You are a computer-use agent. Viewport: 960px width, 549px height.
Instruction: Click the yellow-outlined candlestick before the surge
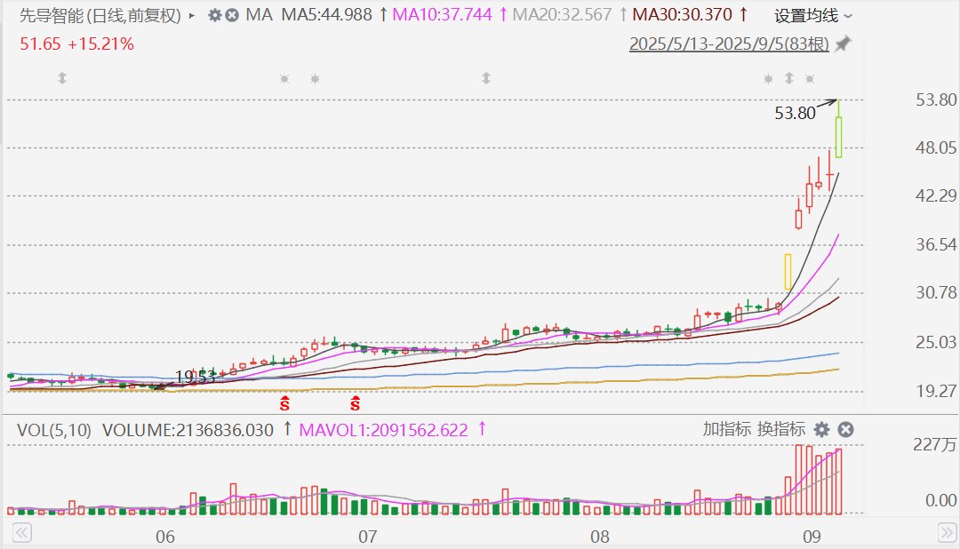coord(788,272)
